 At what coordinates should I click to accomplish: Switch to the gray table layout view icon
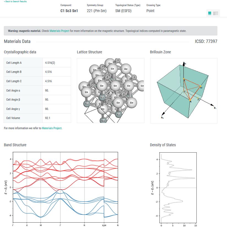pyautogui.click(x=216, y=13)
